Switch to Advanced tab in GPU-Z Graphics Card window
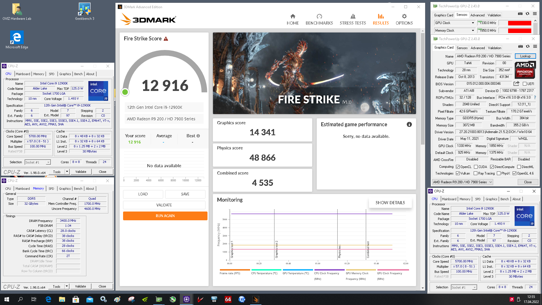542x305 pixels. point(478,48)
